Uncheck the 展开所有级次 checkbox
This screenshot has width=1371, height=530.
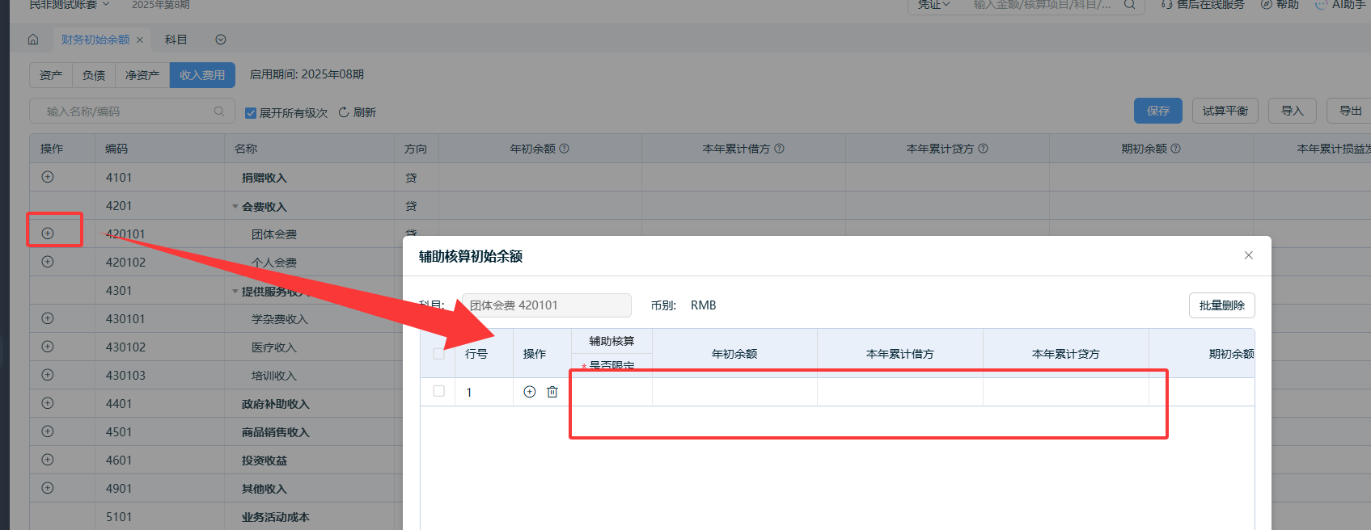click(251, 113)
